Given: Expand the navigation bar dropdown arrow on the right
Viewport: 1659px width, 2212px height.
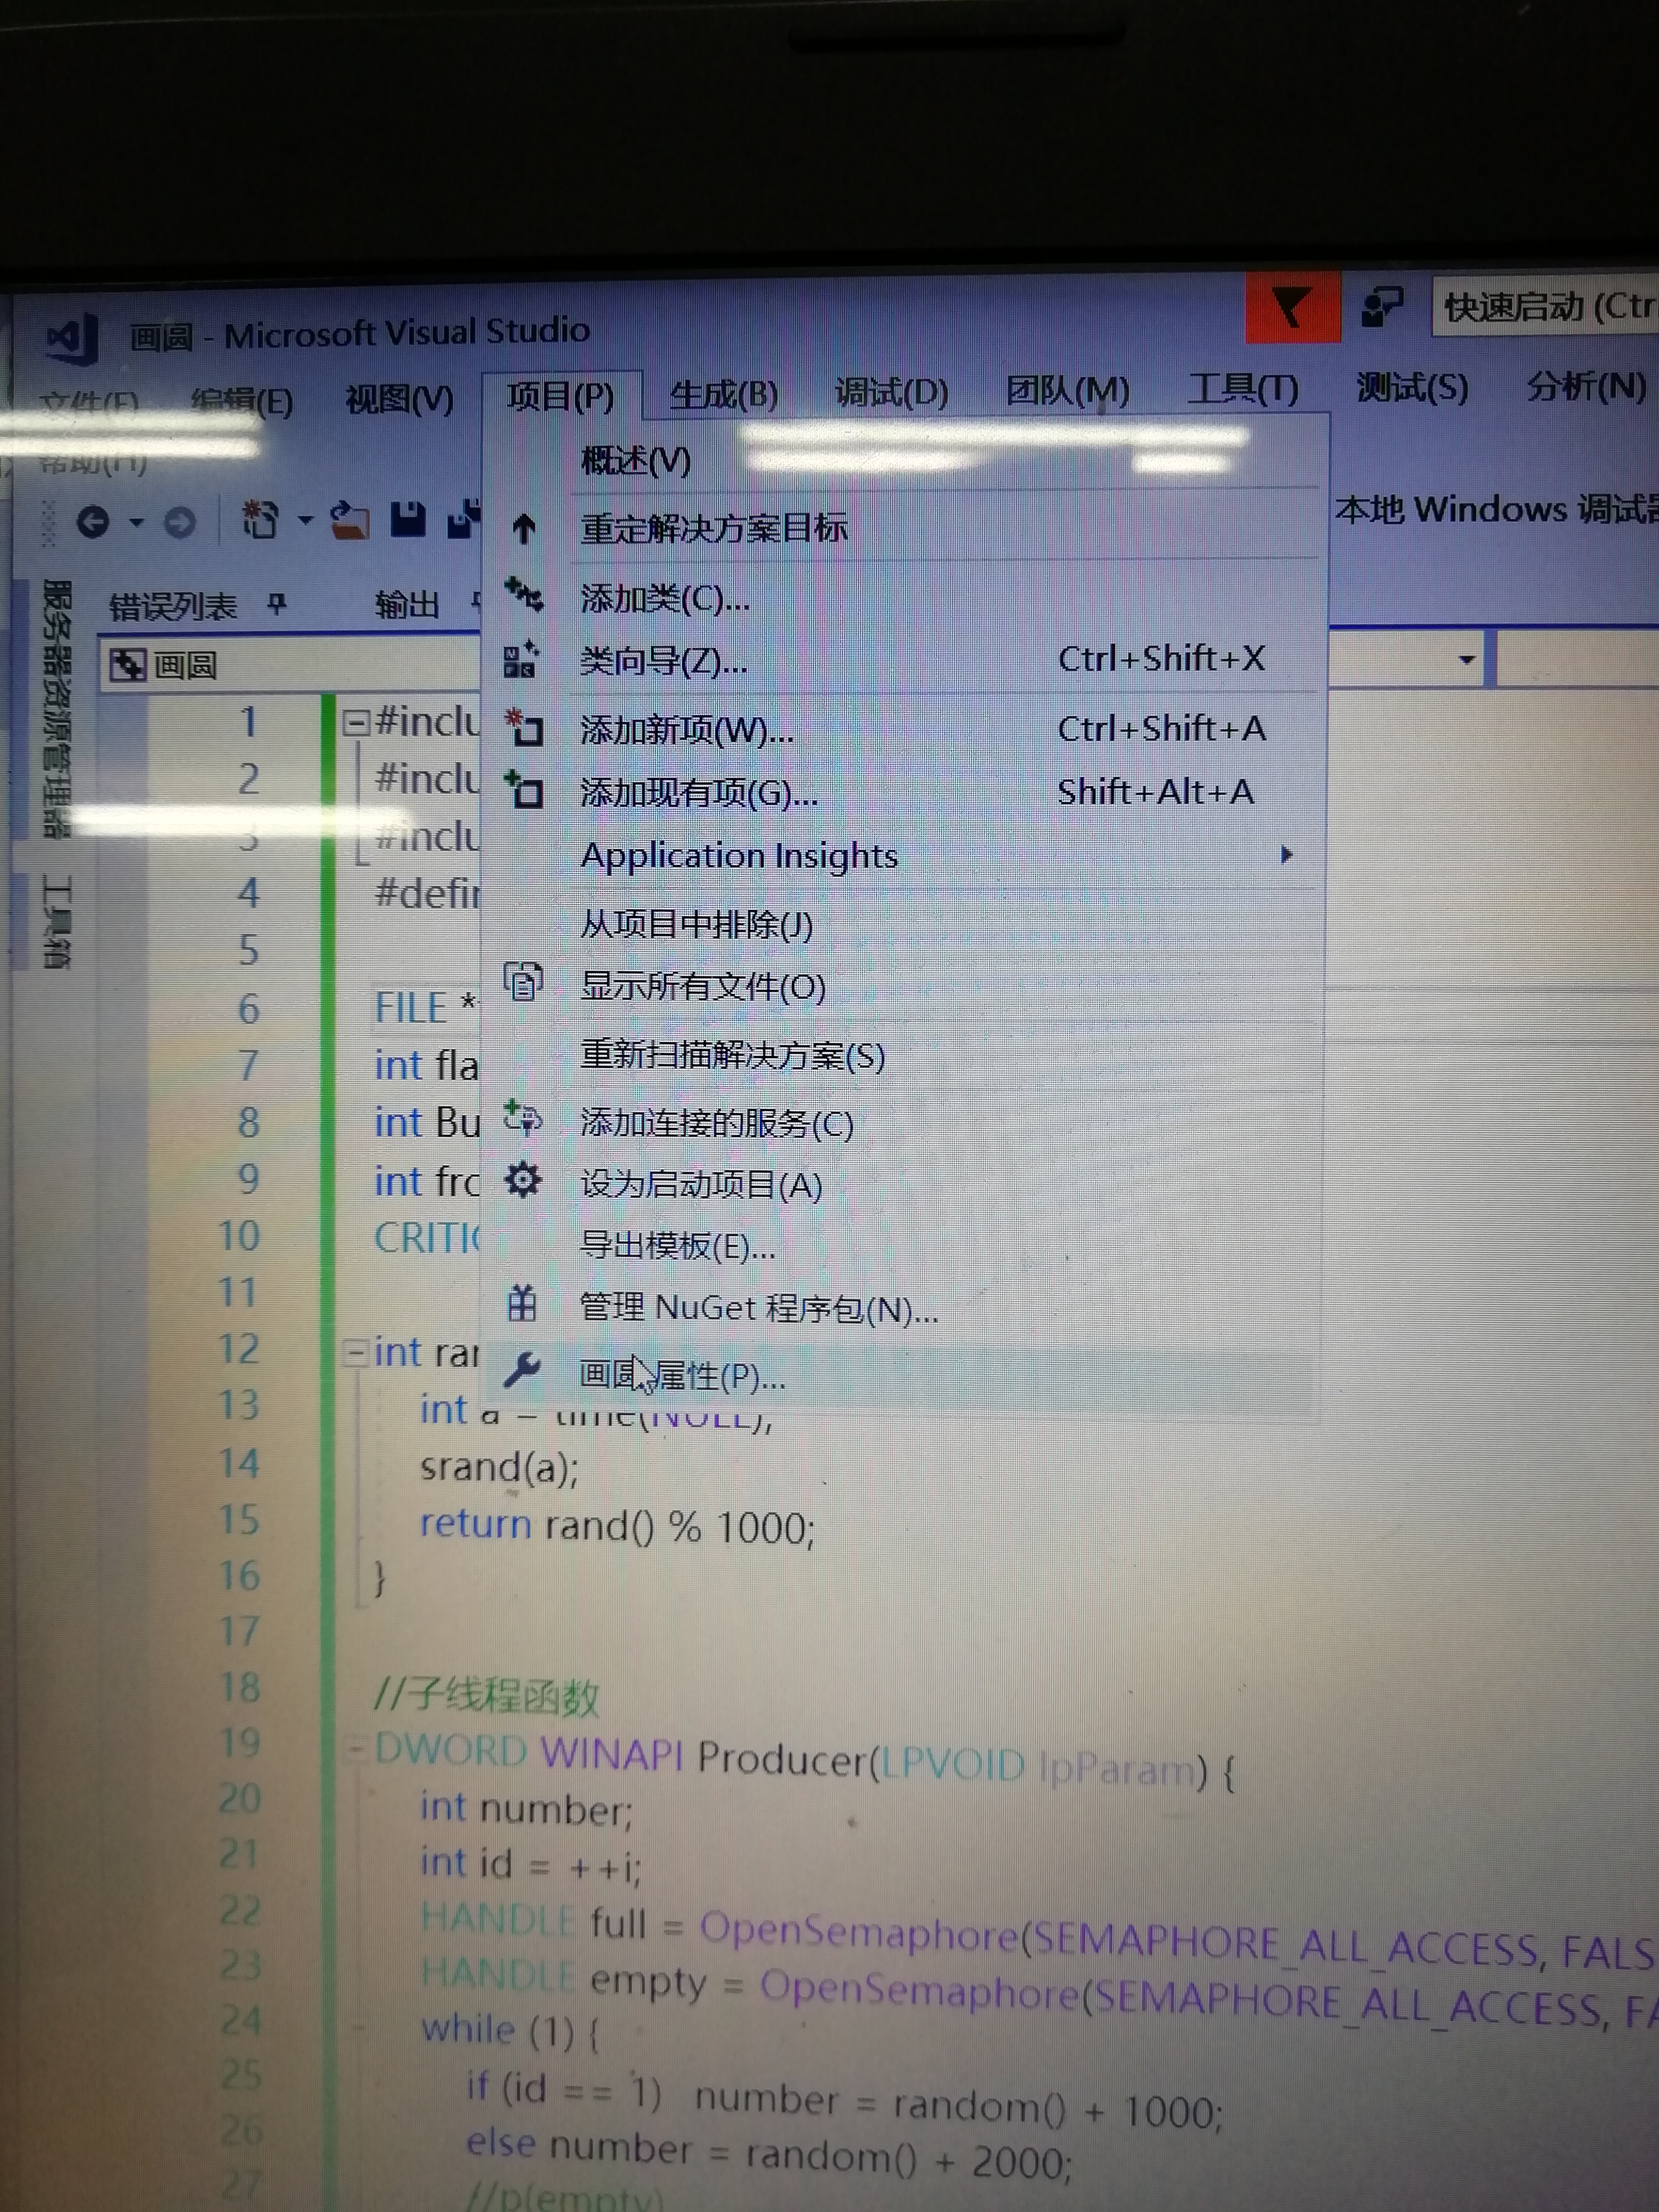Looking at the screenshot, I should [x=1466, y=659].
